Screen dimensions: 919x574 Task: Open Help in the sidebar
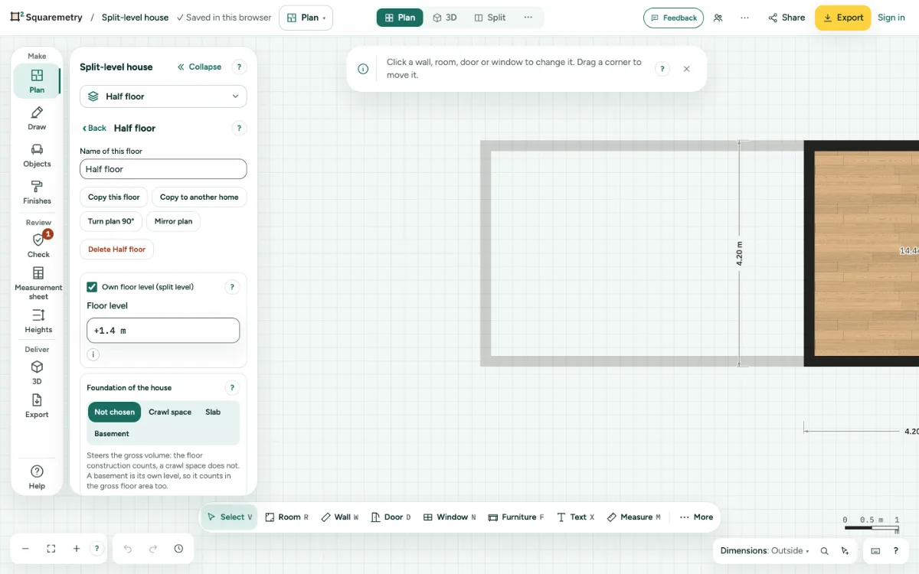click(37, 477)
